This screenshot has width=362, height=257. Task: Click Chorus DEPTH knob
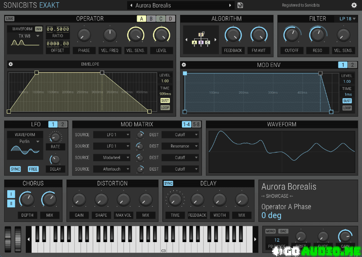coord(28,200)
